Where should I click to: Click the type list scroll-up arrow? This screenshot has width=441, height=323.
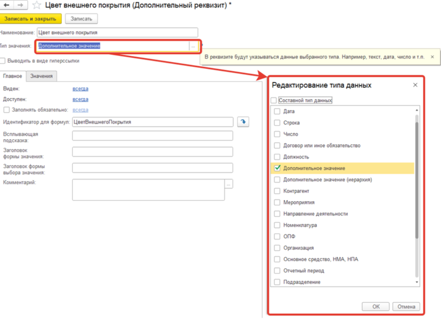[417, 110]
